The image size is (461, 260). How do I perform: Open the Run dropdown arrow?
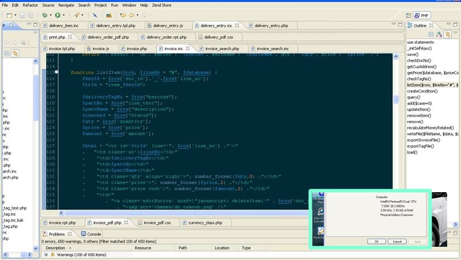63,16
